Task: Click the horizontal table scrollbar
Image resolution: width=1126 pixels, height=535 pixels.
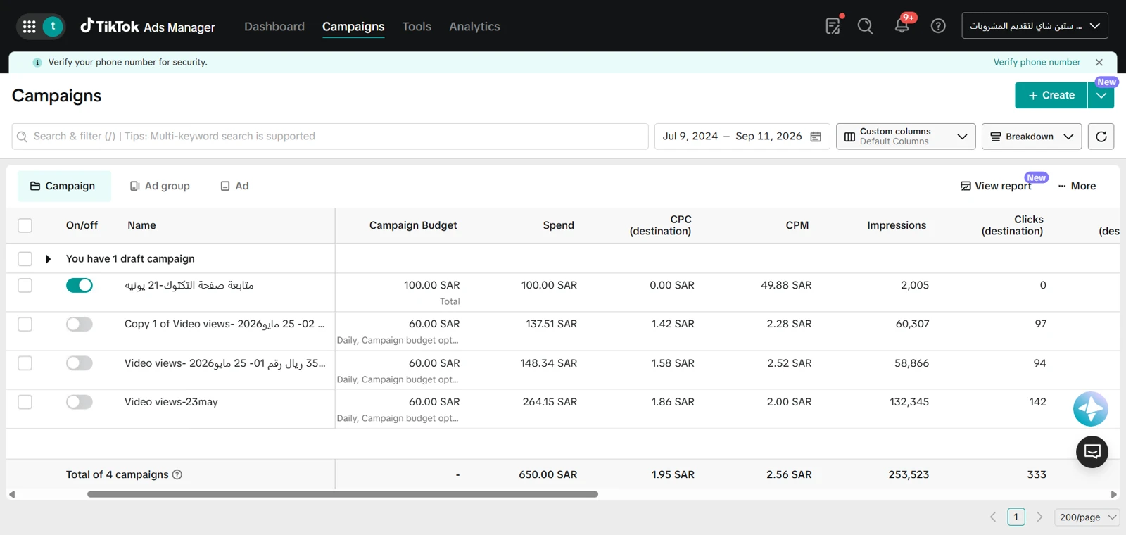Action: (x=343, y=494)
